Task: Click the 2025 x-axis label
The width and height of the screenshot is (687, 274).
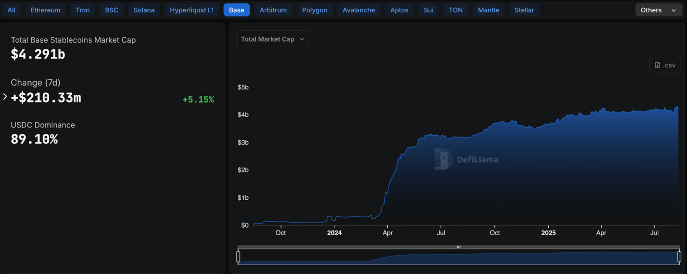Action: click(548, 233)
